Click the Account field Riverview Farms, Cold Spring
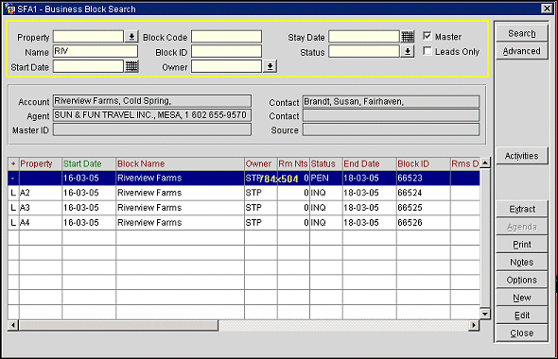 point(152,101)
